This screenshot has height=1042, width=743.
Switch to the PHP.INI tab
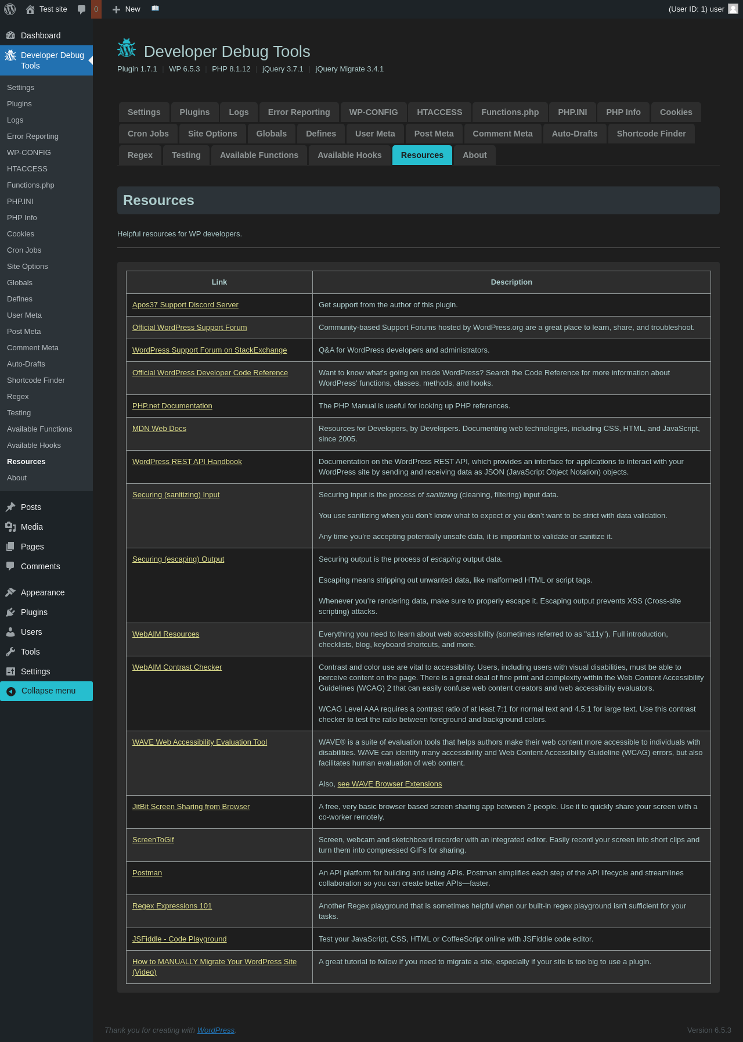[572, 112]
